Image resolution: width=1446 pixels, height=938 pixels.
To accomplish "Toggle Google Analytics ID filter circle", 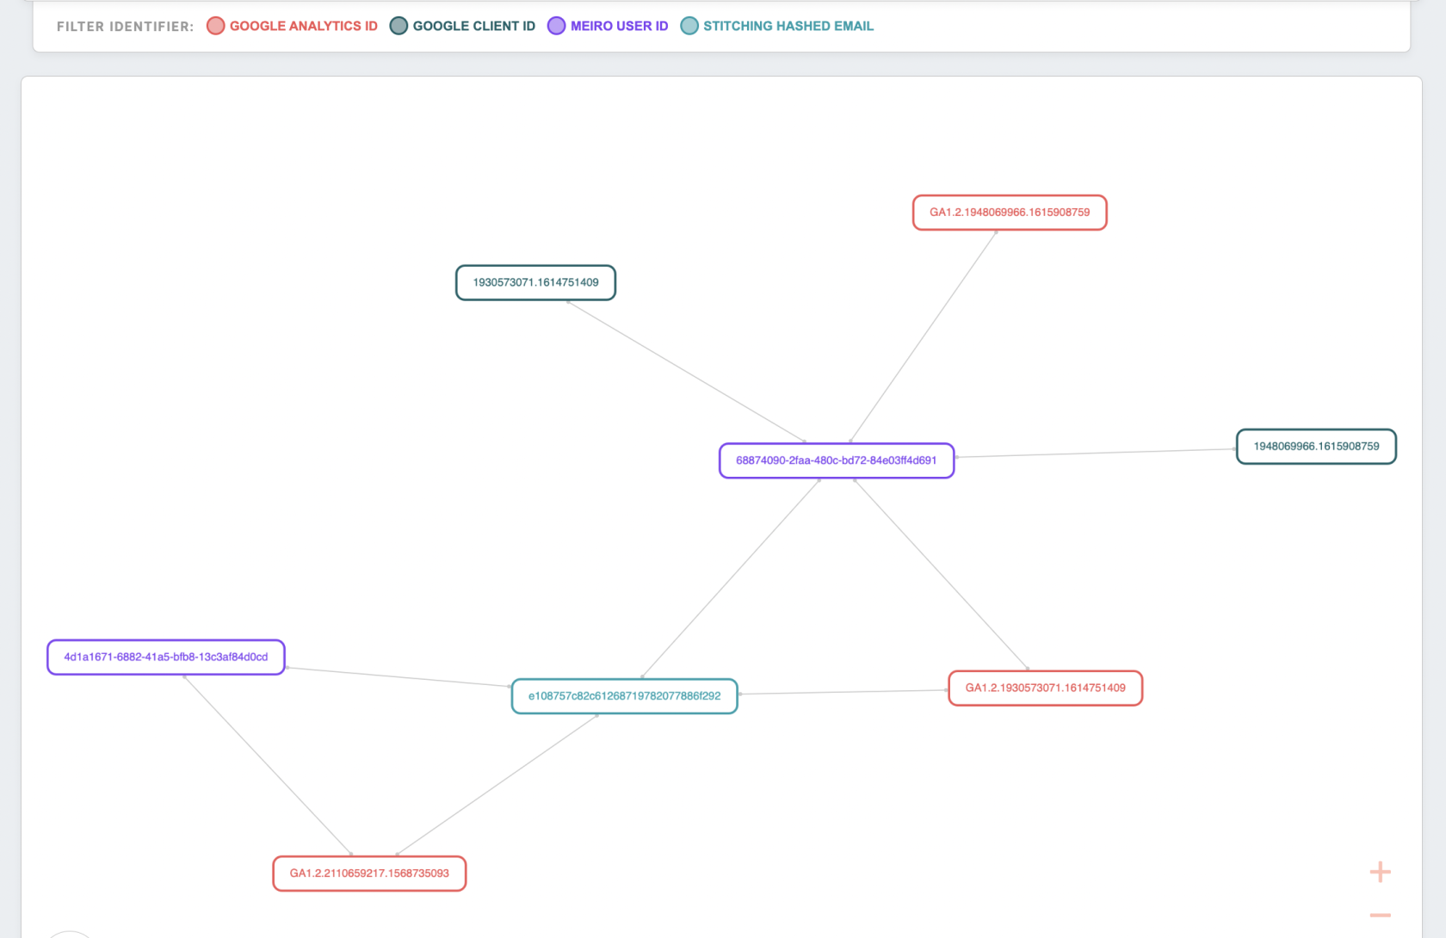I will (x=216, y=26).
